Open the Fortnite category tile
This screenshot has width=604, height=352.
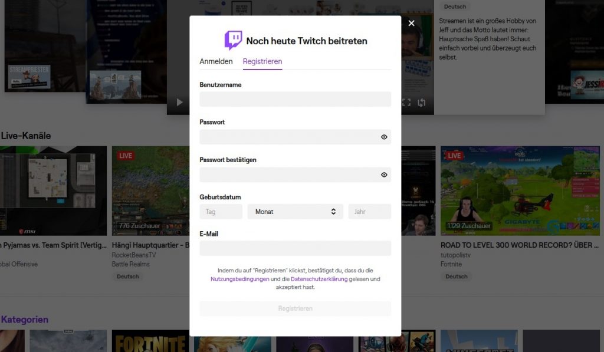[150, 341]
